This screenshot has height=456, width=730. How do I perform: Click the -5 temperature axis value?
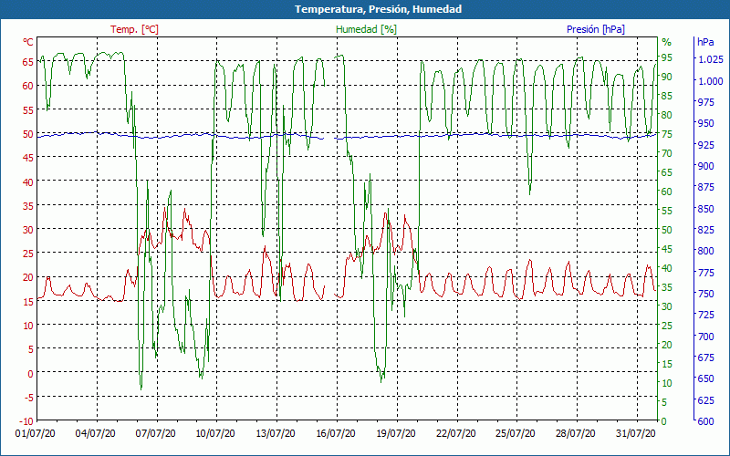click(29, 397)
